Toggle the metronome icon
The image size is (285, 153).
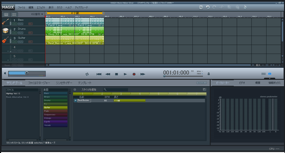209,74
